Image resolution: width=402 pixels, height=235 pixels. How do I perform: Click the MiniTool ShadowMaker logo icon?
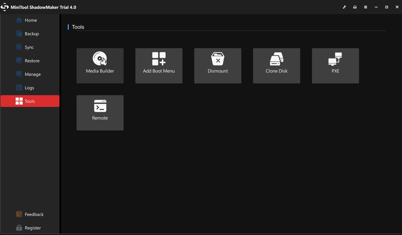[5, 7]
